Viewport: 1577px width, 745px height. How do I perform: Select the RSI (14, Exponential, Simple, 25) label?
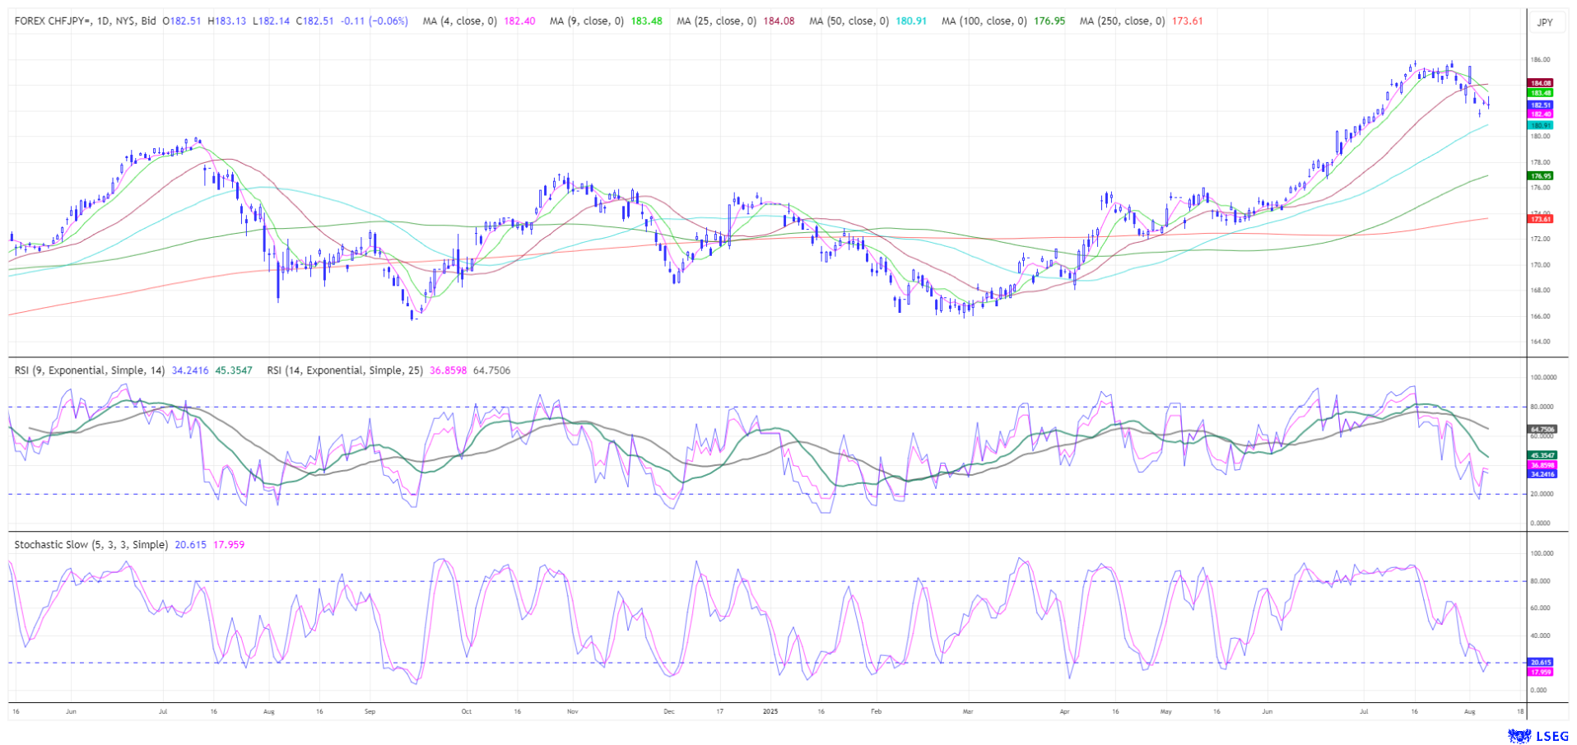pyautogui.click(x=344, y=370)
